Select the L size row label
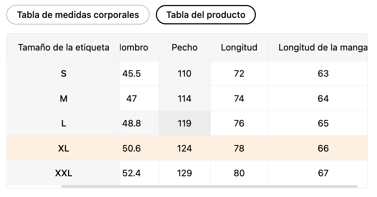This screenshot has width=377, height=197. pyautogui.click(x=63, y=123)
